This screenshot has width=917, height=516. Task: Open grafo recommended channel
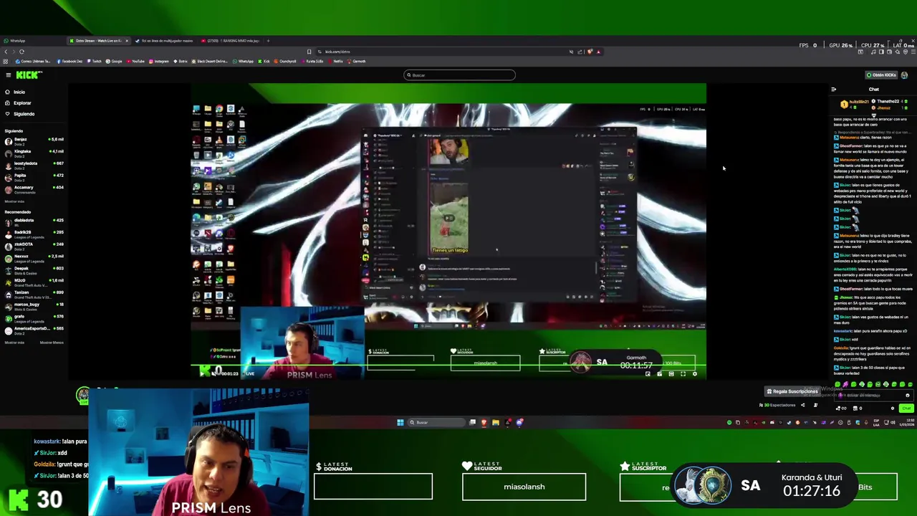tap(34, 317)
